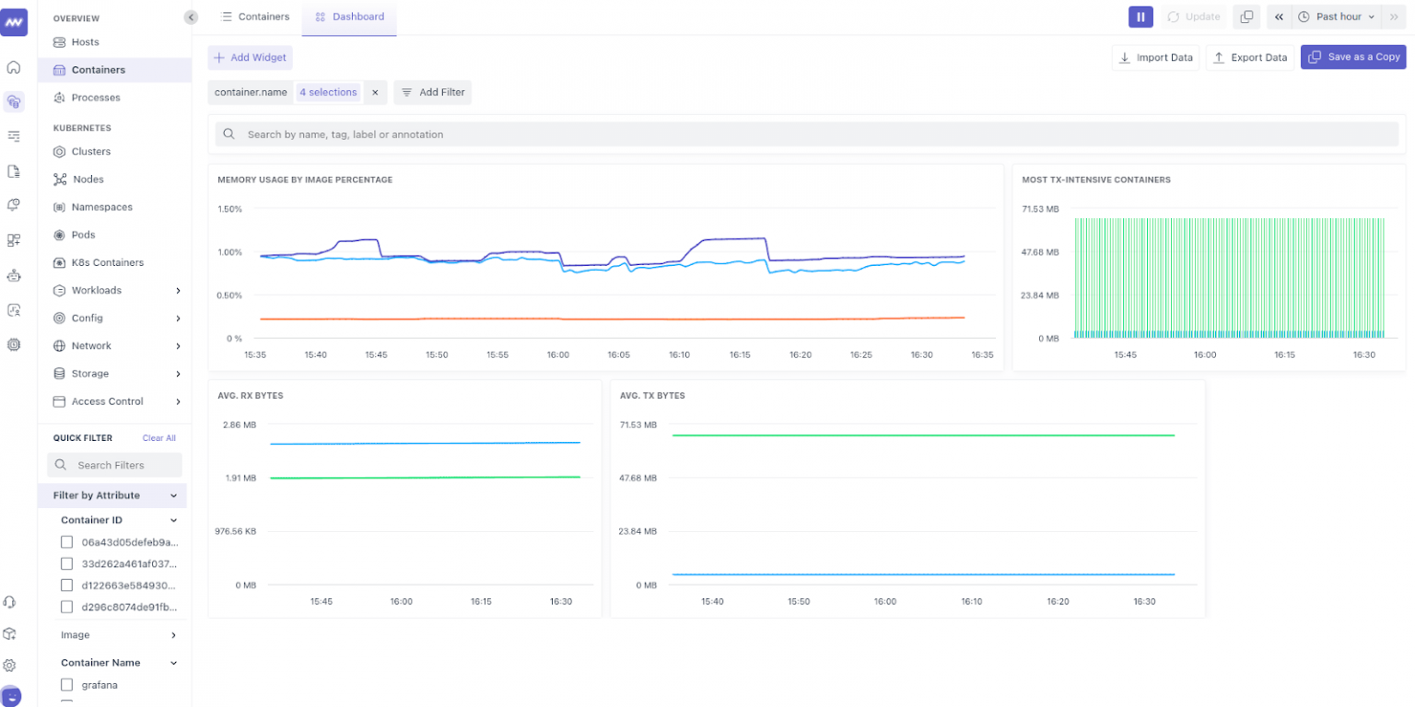Select the Hosts sidebar item
This screenshot has height=707, width=1415.
86,41
